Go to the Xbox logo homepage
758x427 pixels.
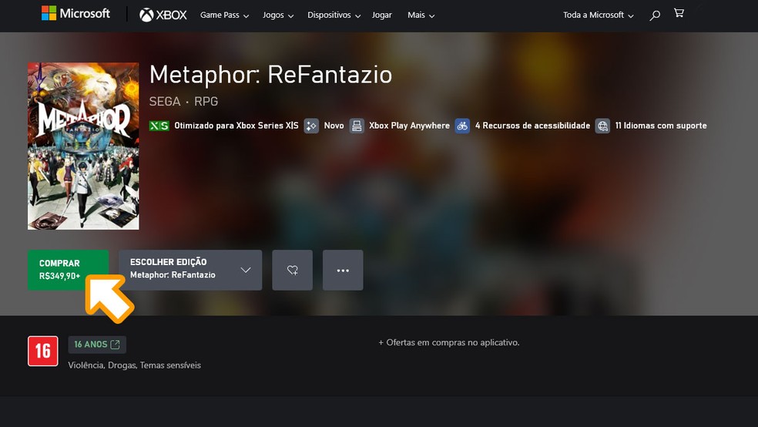(163, 15)
